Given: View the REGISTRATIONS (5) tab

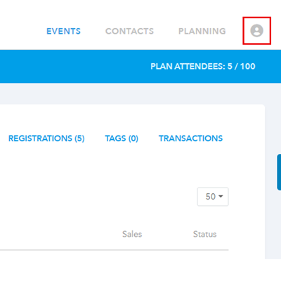Looking at the screenshot, I should tap(46, 138).
